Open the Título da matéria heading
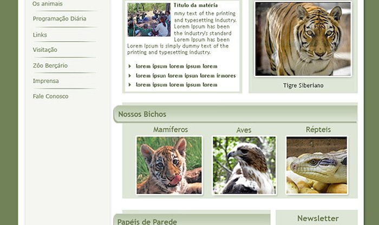The height and width of the screenshot is (225, 379). pyautogui.click(x=195, y=5)
